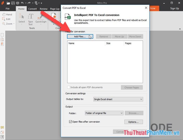
Task: Switch to the Convert ribbon tab
Action: 32,9
